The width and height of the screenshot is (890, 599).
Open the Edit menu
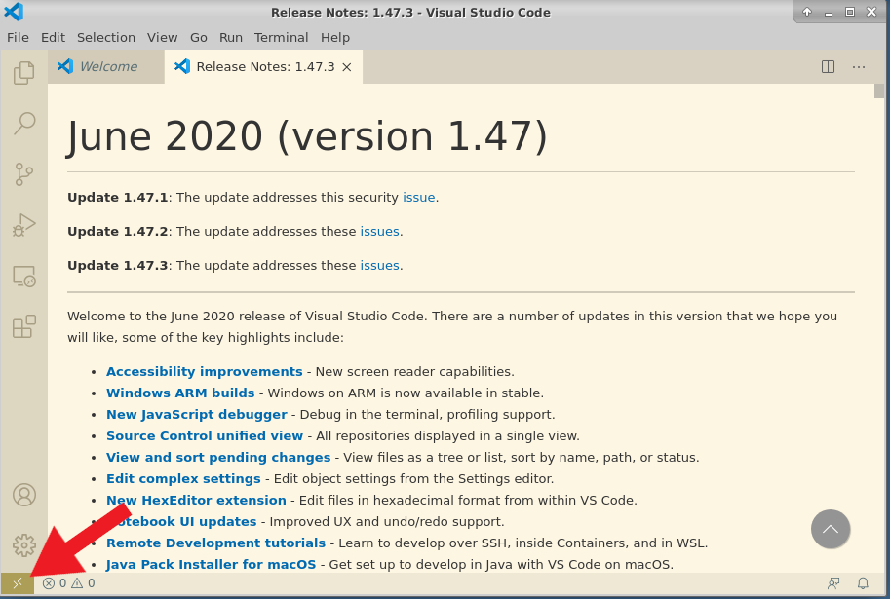53,37
